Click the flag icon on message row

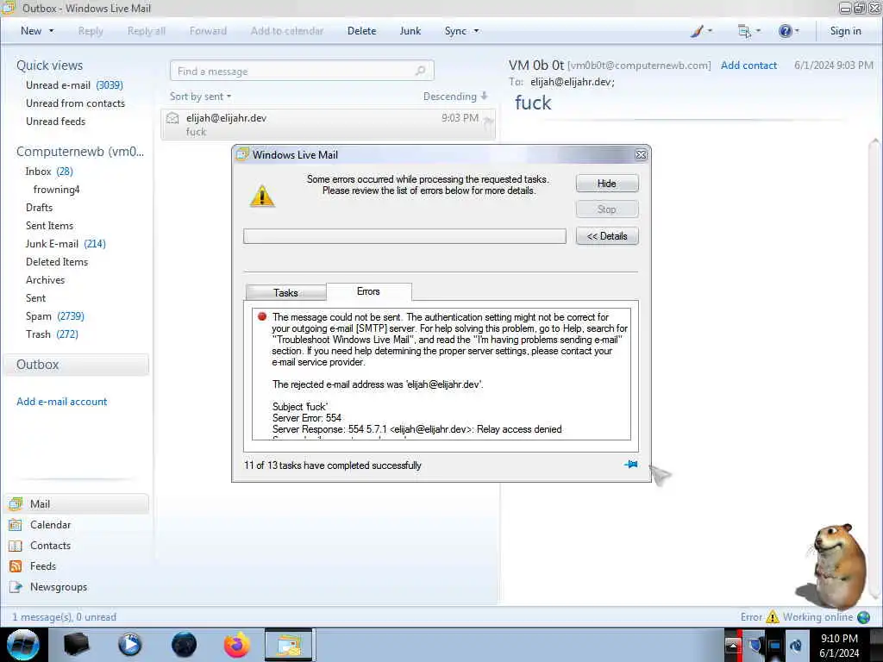pos(488,121)
